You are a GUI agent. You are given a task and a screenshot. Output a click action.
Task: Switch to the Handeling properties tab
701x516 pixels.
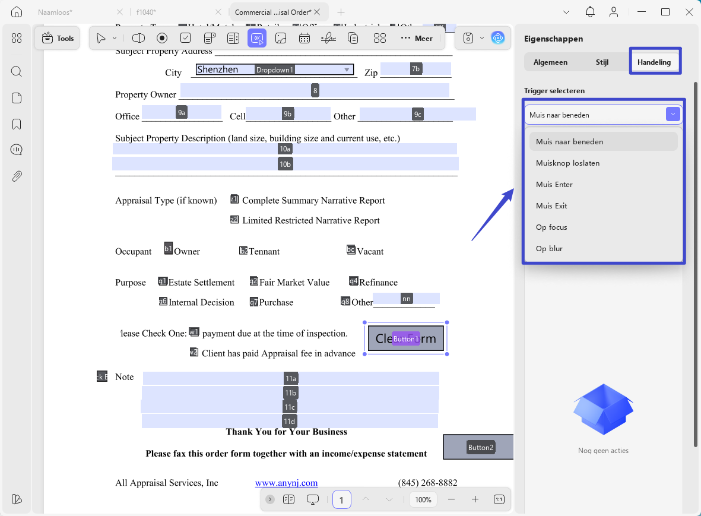(x=654, y=62)
